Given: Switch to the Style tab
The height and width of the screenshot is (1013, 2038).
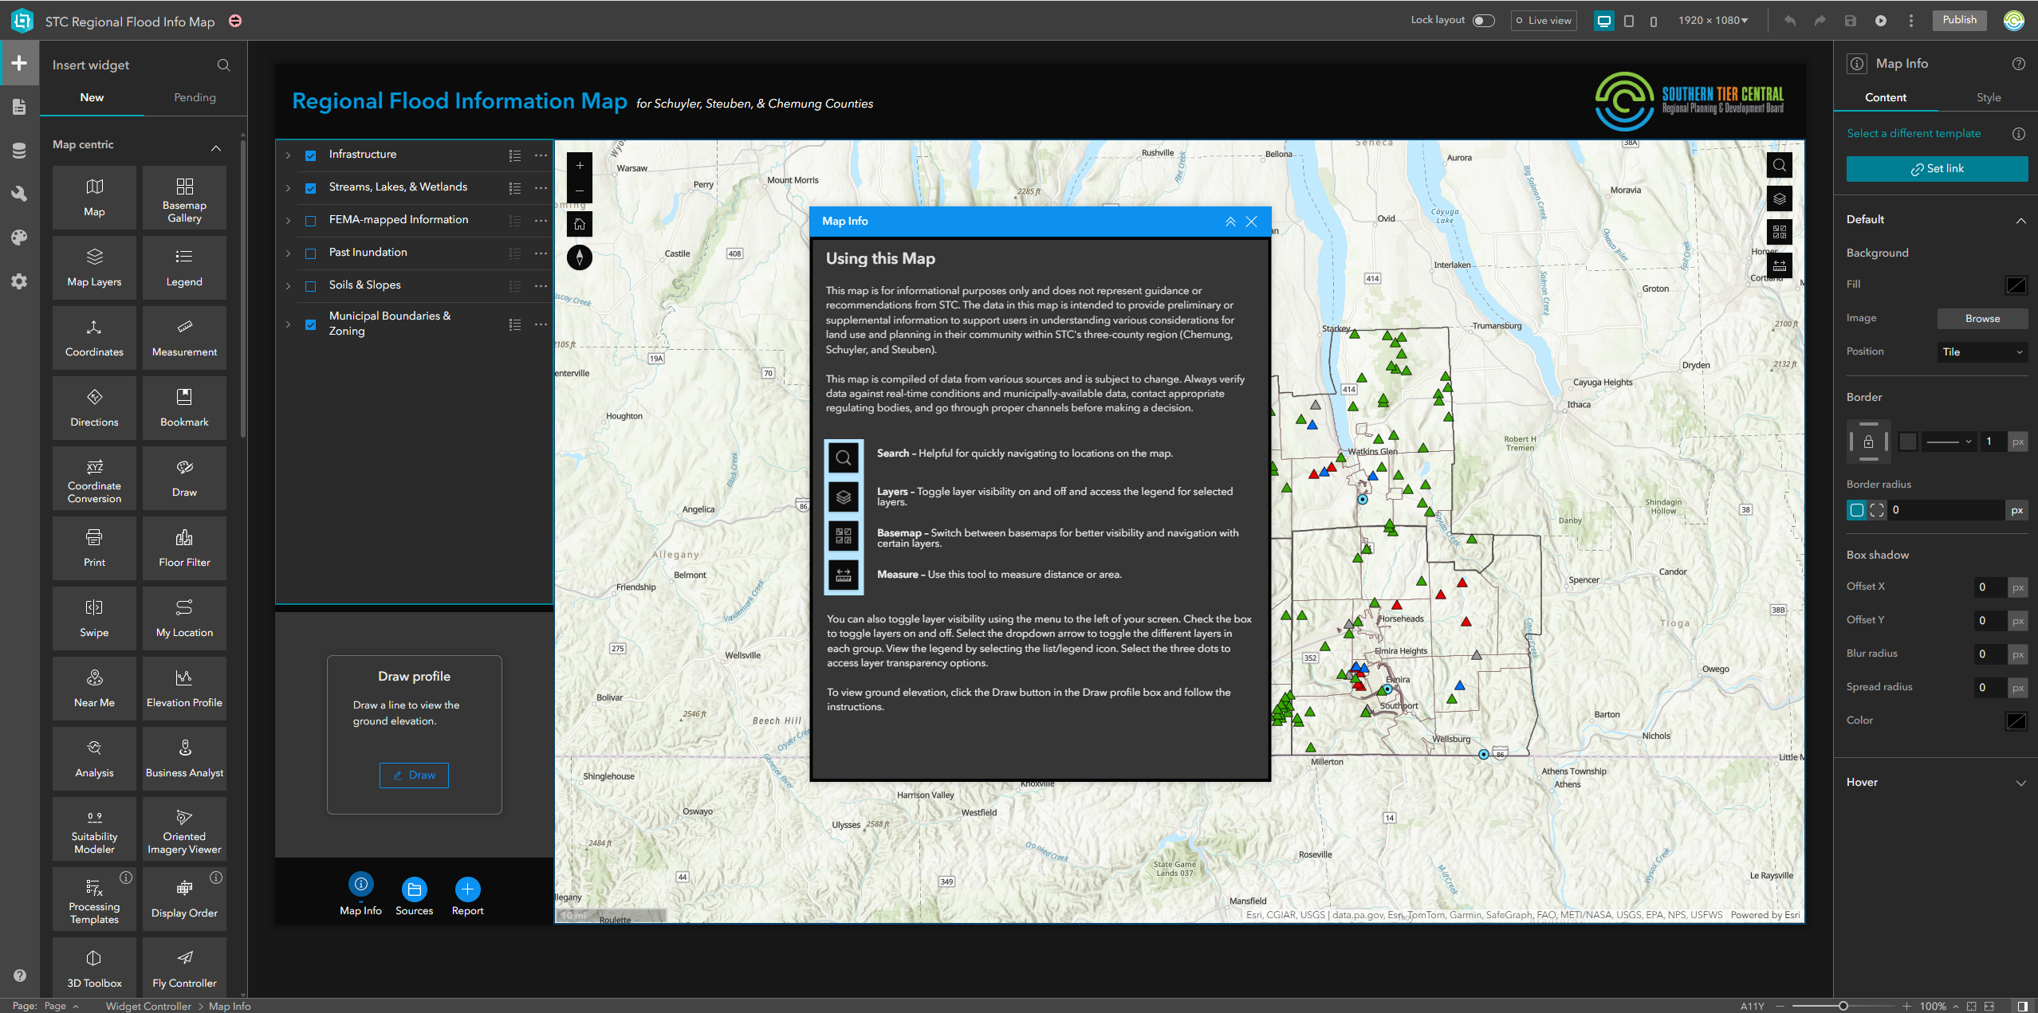Looking at the screenshot, I should click(x=1988, y=97).
